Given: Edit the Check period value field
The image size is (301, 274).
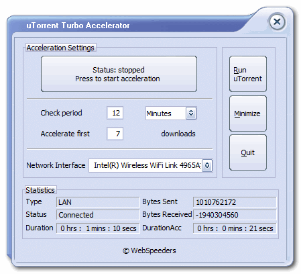Looking at the screenshot, I should point(115,113).
